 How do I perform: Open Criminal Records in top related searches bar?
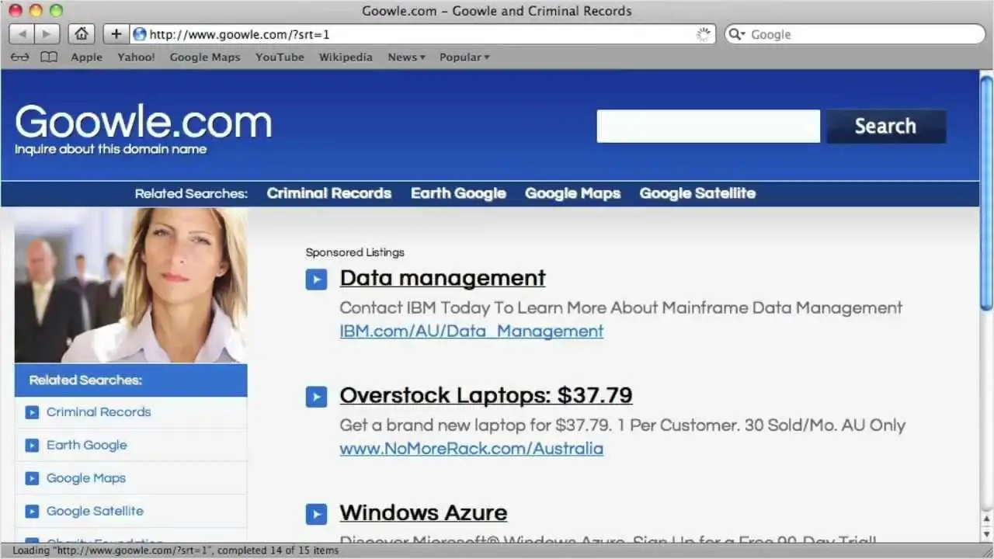[329, 193]
